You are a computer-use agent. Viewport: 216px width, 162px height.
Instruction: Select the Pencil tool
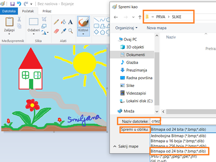coord(56,22)
